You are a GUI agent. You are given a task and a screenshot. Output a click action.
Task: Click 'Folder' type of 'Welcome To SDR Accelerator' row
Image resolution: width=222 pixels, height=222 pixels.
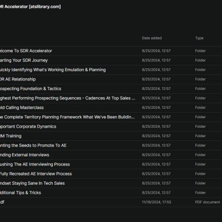(x=200, y=51)
